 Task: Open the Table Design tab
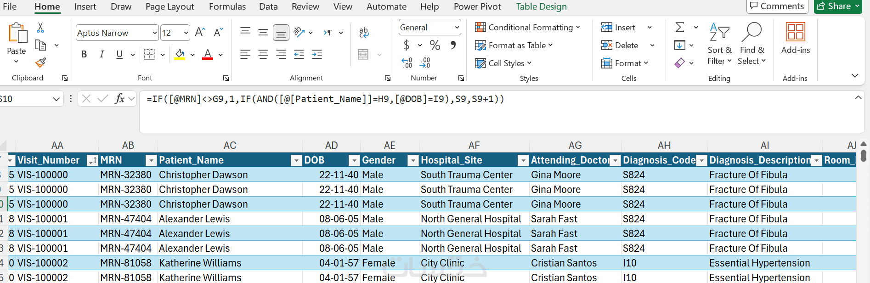pyautogui.click(x=541, y=7)
